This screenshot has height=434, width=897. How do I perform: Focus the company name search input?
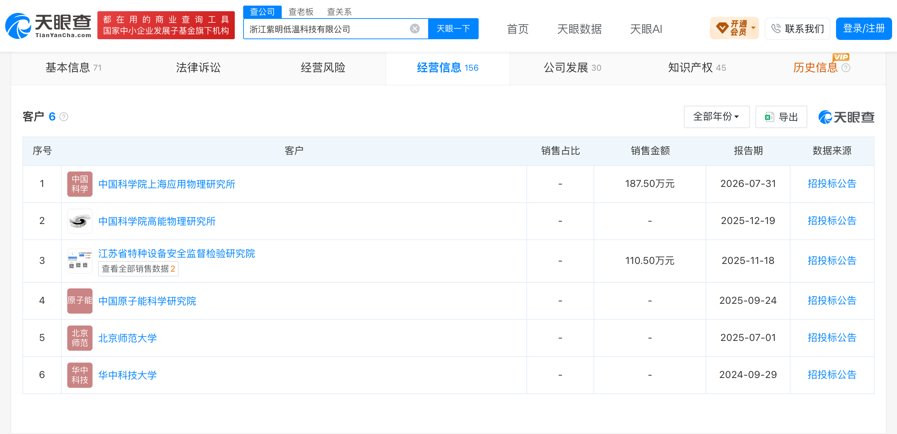click(328, 29)
